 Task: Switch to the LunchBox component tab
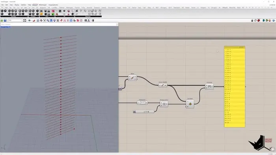coord(54,8)
